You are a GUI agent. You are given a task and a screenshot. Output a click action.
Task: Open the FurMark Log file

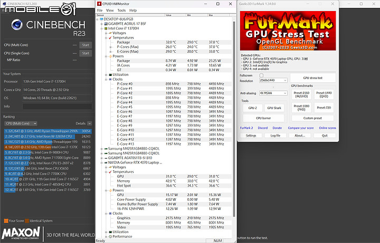click(275, 135)
